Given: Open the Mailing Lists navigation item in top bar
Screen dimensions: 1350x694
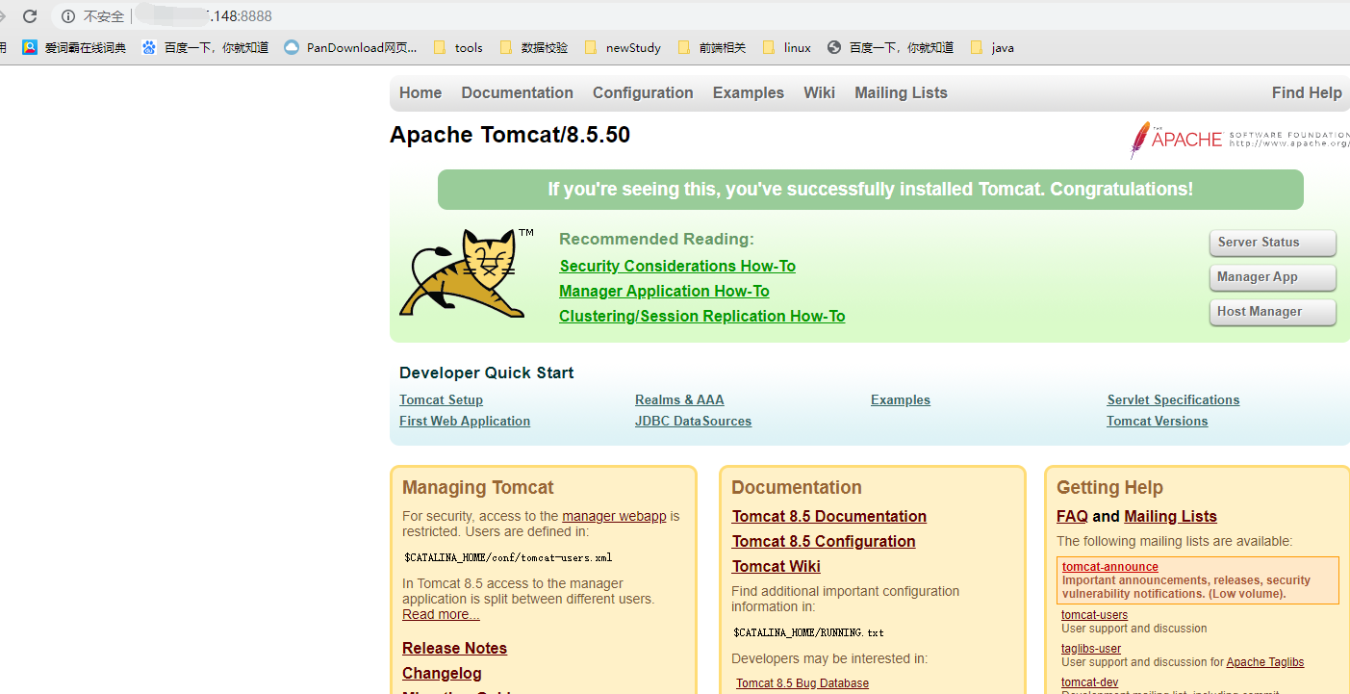Looking at the screenshot, I should click(901, 93).
